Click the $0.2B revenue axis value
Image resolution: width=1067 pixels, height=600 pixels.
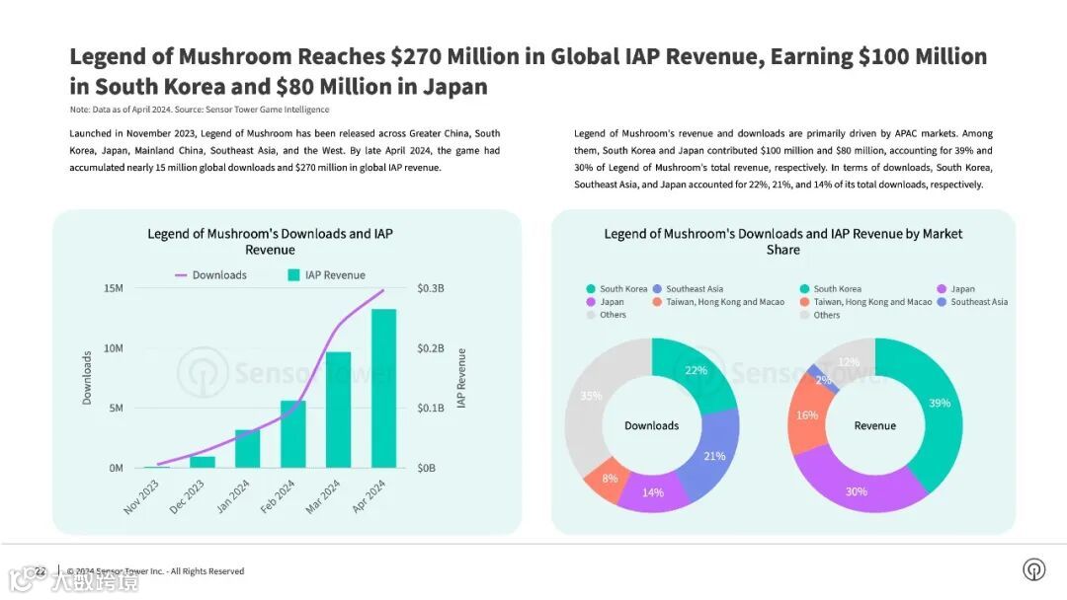pyautogui.click(x=431, y=348)
